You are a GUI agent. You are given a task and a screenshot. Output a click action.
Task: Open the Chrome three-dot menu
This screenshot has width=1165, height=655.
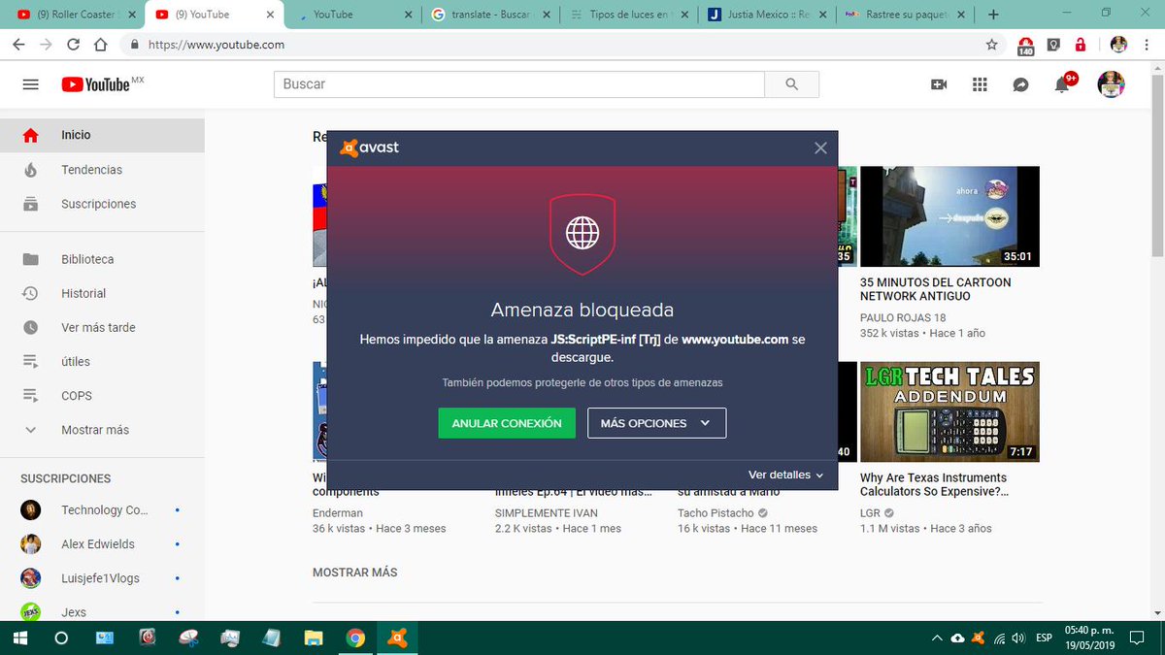(1147, 45)
